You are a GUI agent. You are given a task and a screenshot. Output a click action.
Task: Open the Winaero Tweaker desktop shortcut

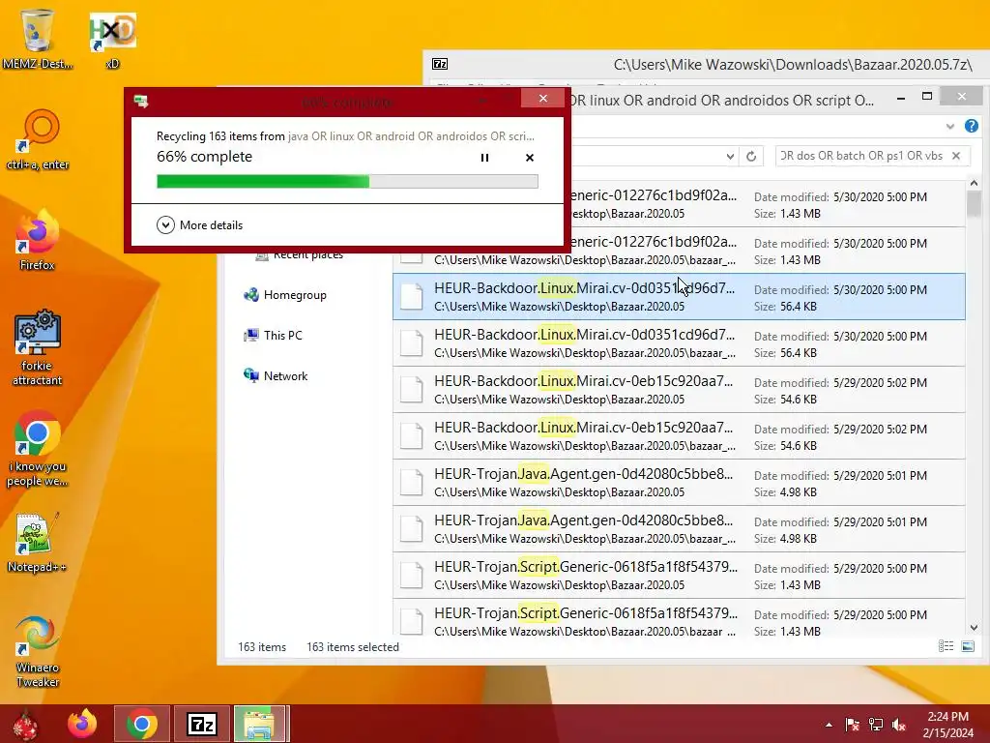pos(38,651)
